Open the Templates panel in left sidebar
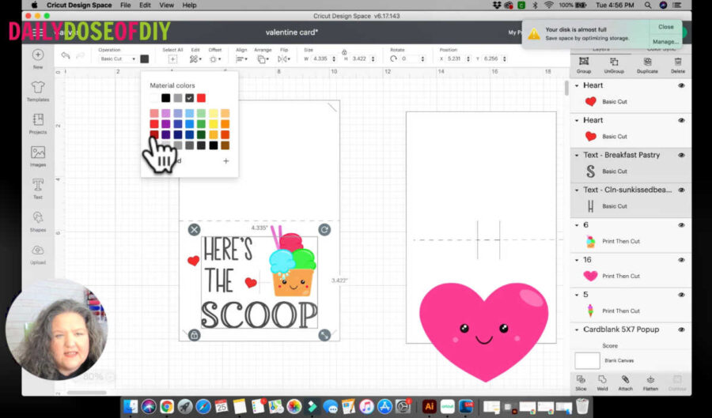712x418 pixels. point(38,91)
